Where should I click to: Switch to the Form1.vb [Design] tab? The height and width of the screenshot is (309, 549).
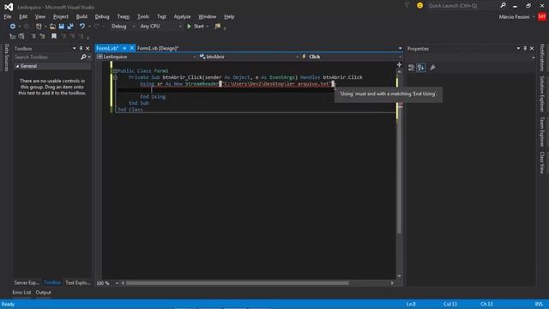click(x=158, y=48)
